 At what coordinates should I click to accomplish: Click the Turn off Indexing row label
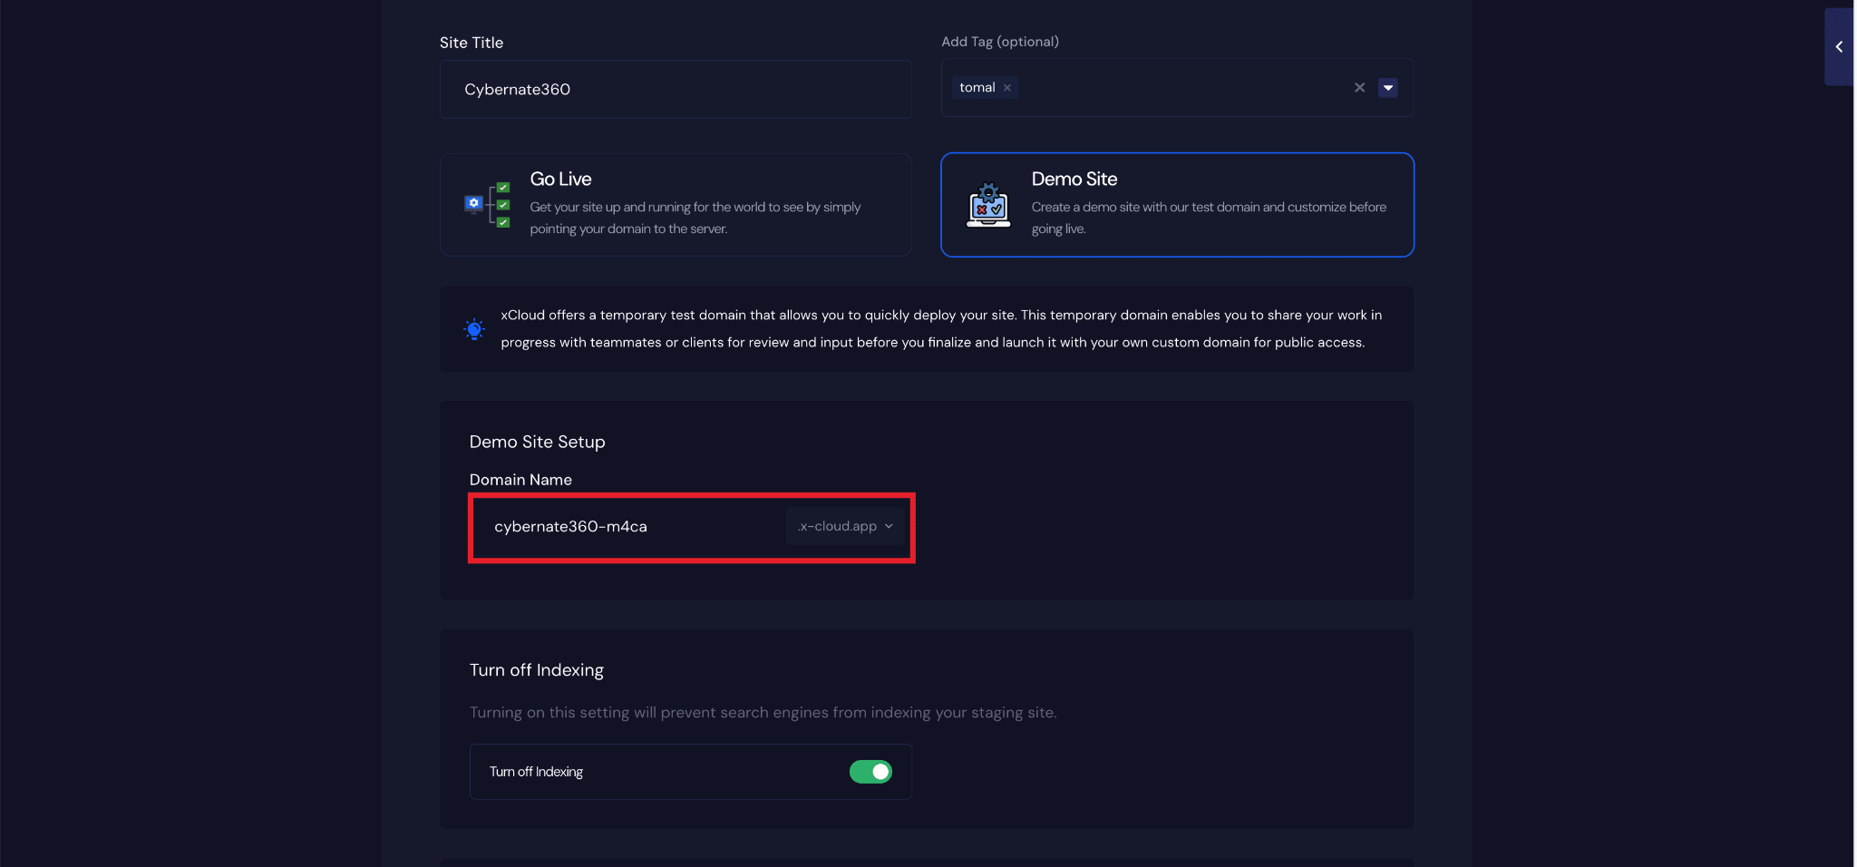(536, 772)
